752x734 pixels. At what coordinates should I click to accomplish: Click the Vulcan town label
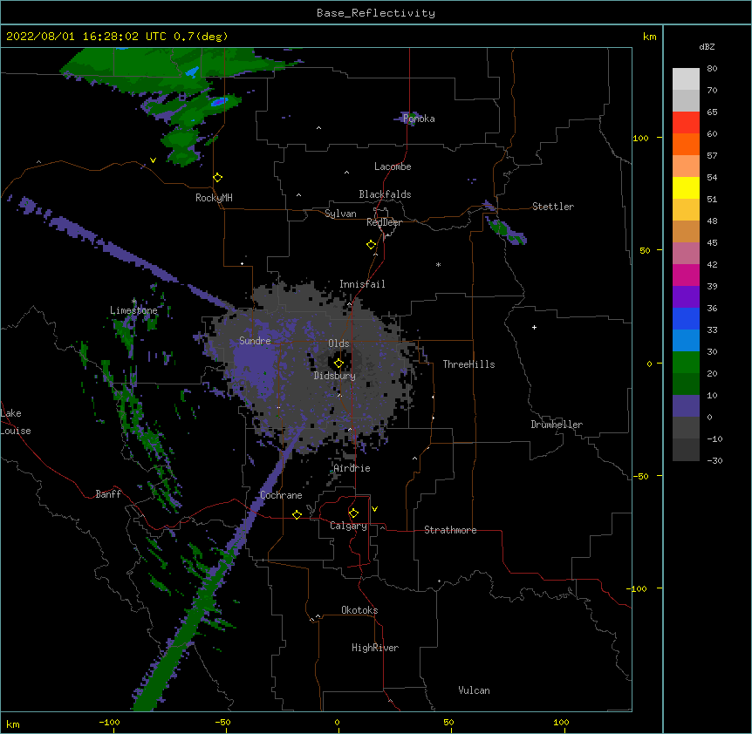tap(474, 690)
